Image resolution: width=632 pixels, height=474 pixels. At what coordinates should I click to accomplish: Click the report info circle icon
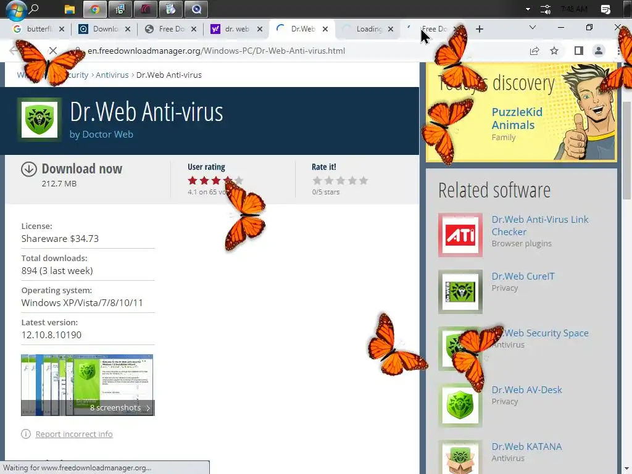(26, 434)
